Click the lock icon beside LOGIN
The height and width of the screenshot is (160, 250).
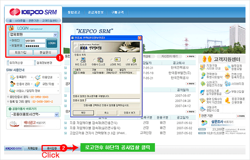click(x=11, y=28)
